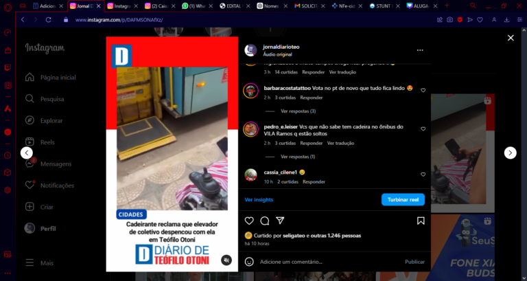The image size is (527, 281).
Task: Open Página inicial in Instagram sidebar
Action: point(50,78)
